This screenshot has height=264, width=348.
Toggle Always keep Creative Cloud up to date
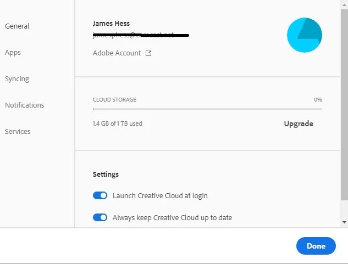[x=100, y=217]
